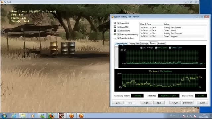212x119 pixels.
Task: Click the Far Cry 2 window title icon
Action: click(2, 2)
